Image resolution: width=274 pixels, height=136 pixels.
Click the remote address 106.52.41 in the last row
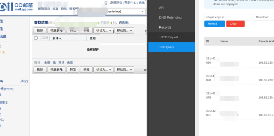coord(266,115)
